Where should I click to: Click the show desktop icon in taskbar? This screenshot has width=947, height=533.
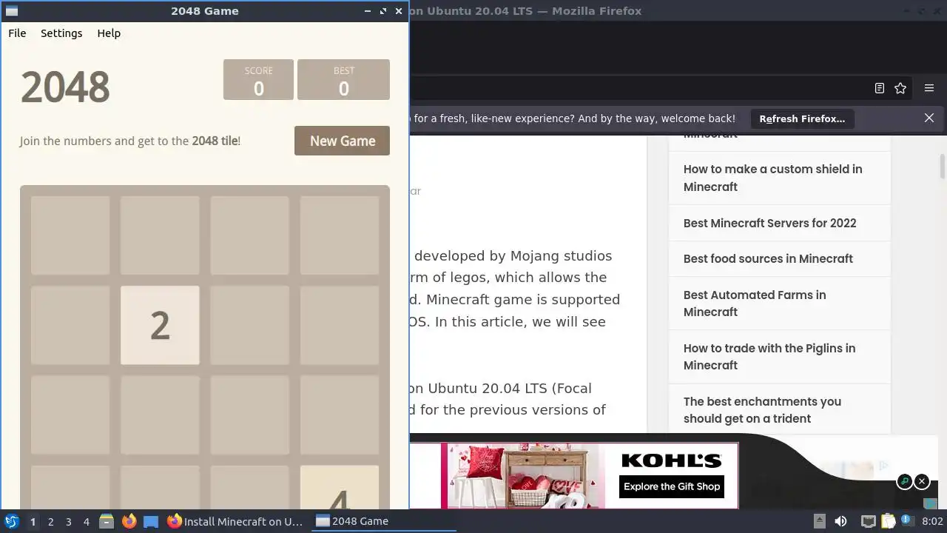point(151,521)
